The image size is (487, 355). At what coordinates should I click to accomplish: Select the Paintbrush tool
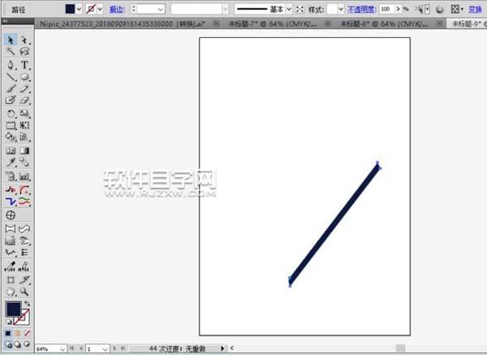pos(11,88)
